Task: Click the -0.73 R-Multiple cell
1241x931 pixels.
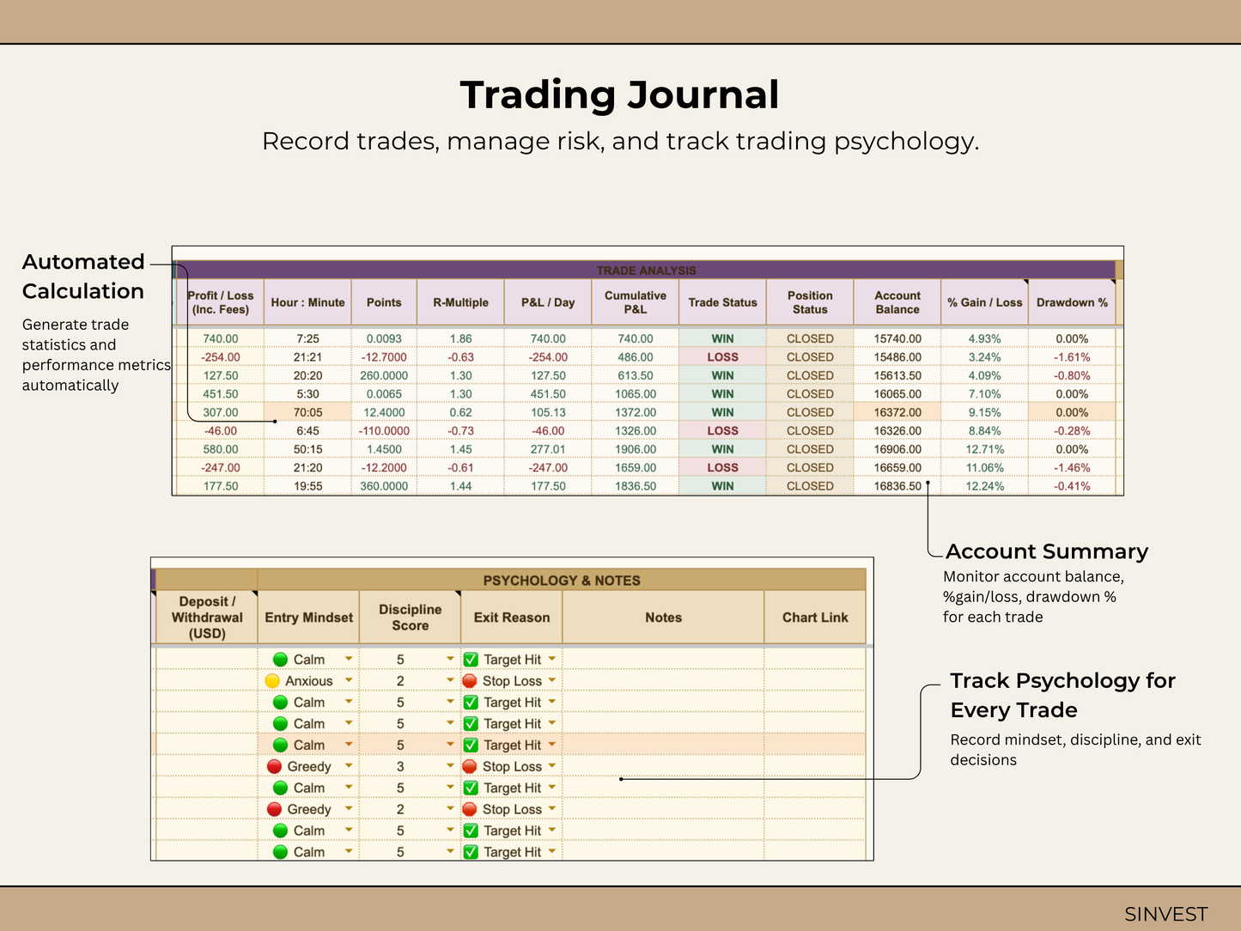Action: [x=460, y=430]
